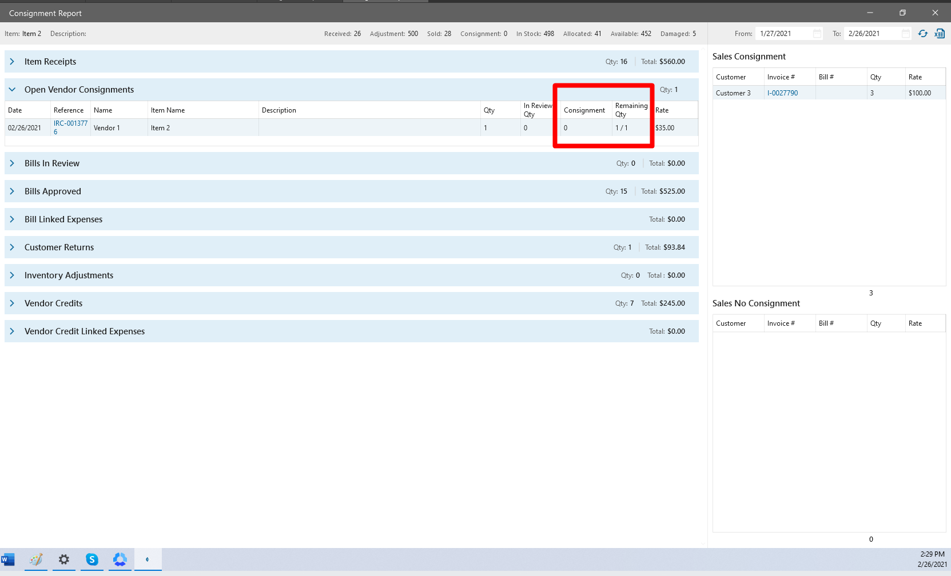Expand the Bills Approved section
This screenshot has height=576, width=951.
12,191
